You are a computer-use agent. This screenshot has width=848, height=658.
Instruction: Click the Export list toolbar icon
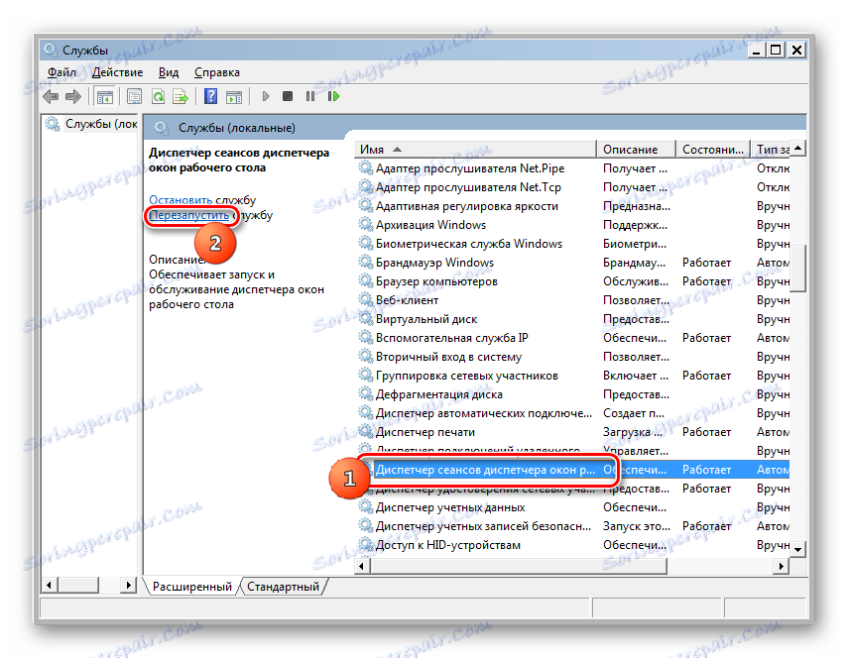[x=181, y=97]
